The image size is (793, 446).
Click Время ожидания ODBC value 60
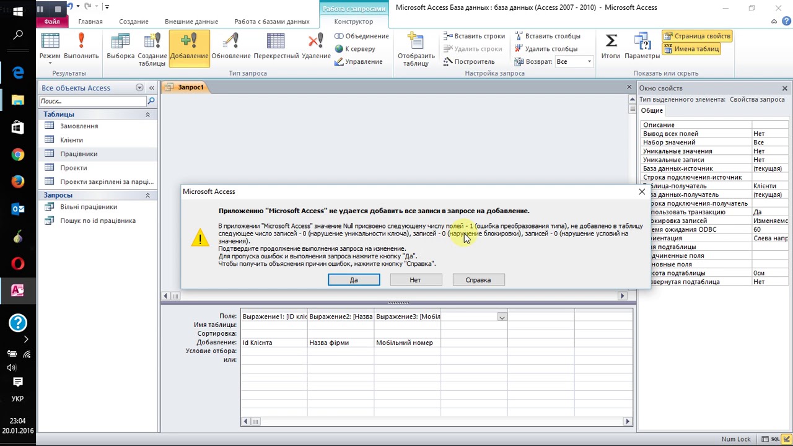coord(771,229)
